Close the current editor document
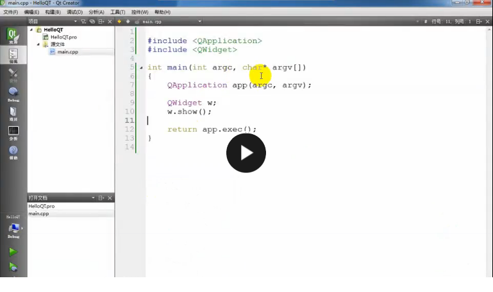Screen dimensions: 493x292 pyautogui.click(x=487, y=21)
